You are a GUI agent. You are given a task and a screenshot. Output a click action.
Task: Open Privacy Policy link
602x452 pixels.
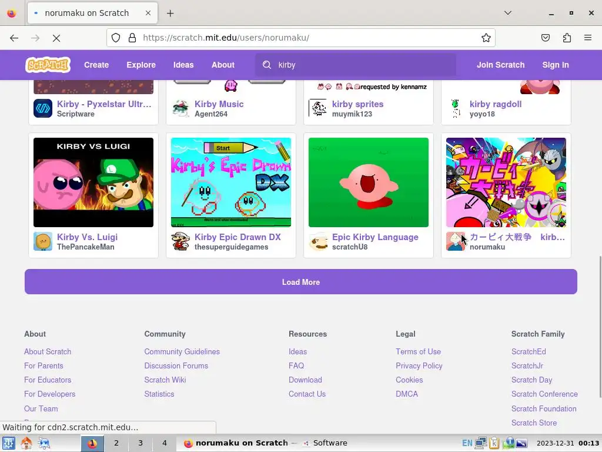[419, 365]
